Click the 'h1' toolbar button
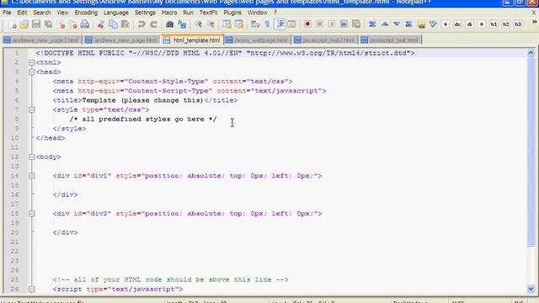The width and height of the screenshot is (539, 303). [x=494, y=24]
